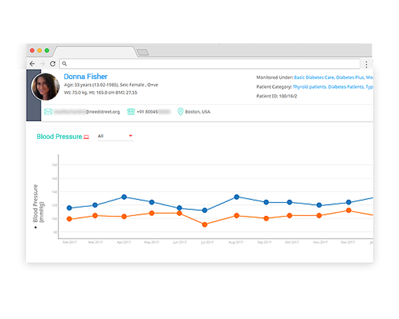Click the telephone icon beside phone number
This screenshot has height=319, width=399.
(132, 112)
